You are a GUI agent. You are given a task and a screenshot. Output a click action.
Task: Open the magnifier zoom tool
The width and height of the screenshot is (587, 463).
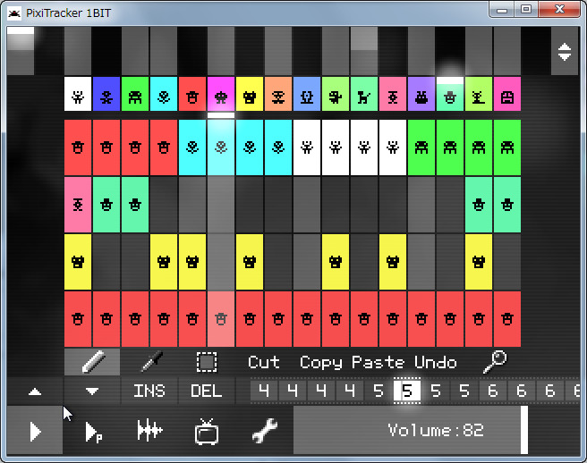click(495, 362)
